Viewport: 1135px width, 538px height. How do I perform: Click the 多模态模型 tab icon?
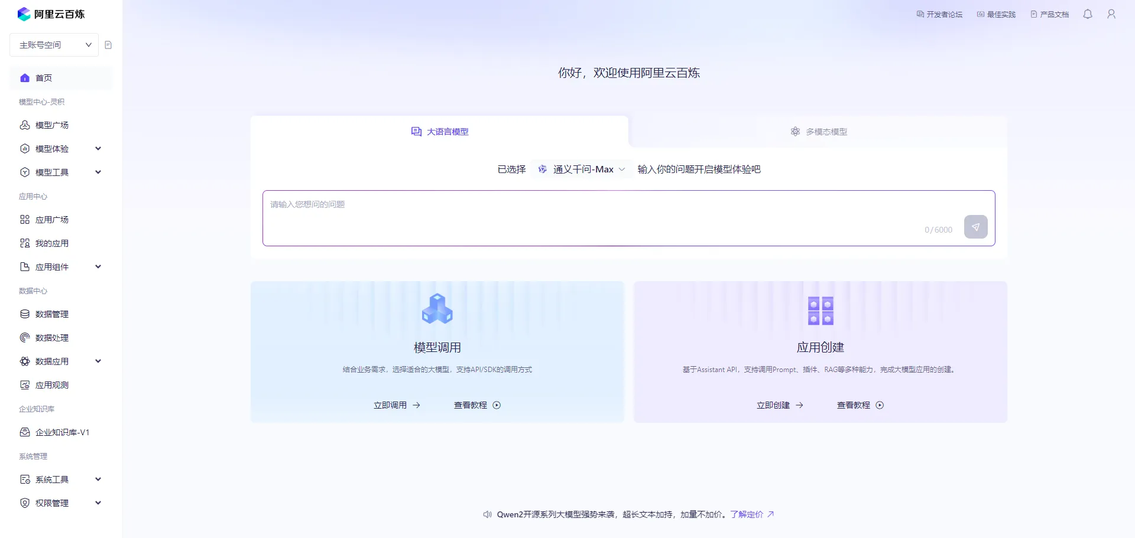795,132
